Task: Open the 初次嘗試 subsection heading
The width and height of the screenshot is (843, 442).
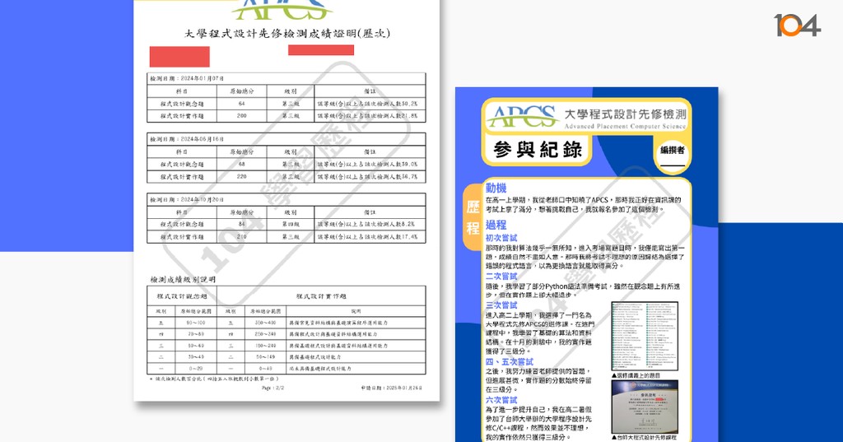Action: pos(502,237)
